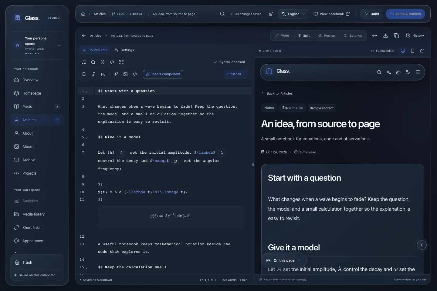437x291 pixels.
Task: Click the location pin icon in editor toolbar
Action: (103, 62)
